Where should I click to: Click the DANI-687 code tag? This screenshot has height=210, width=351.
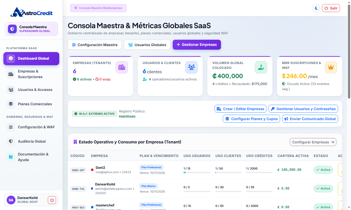tap(78, 170)
